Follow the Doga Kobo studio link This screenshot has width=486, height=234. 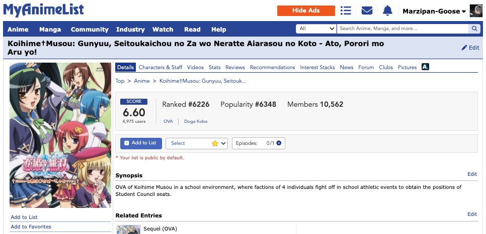(x=196, y=121)
